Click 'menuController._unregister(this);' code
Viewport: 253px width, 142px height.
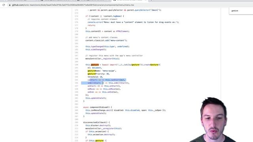click(104, 129)
